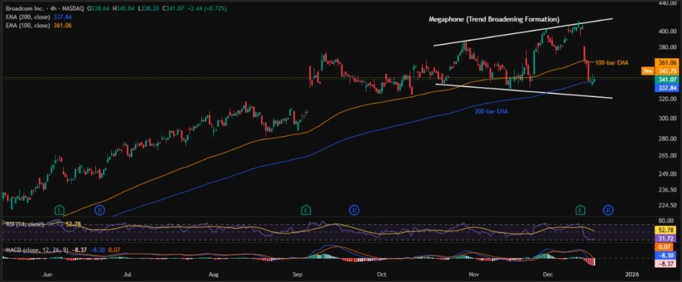Click the 80.00 RSI scale label
The height and width of the screenshot is (282, 682).
pos(666,220)
